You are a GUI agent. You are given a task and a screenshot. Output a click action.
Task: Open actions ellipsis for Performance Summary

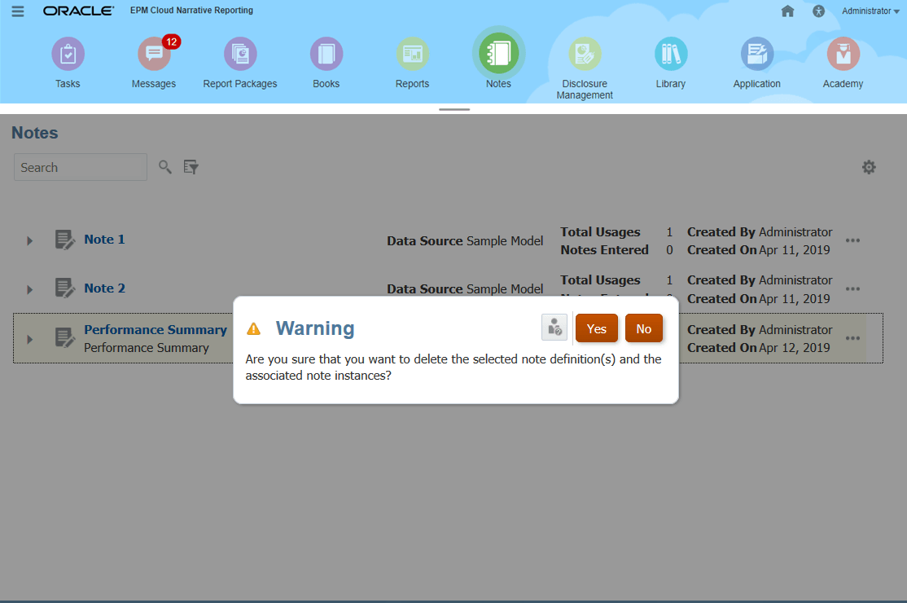pyautogui.click(x=852, y=338)
